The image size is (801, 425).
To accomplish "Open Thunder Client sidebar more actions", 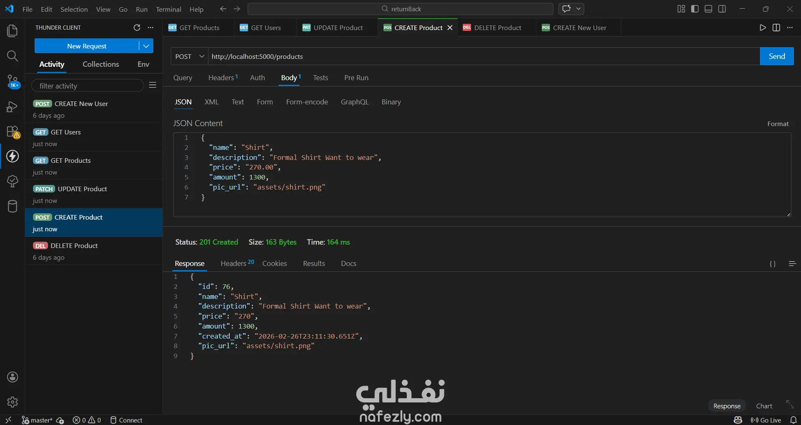I will pos(151,28).
